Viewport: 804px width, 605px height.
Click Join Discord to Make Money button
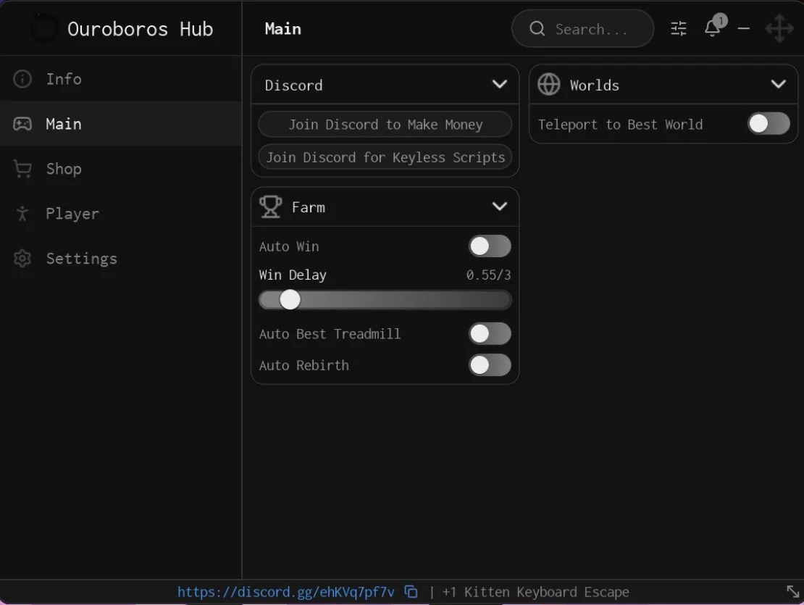pyautogui.click(x=385, y=125)
